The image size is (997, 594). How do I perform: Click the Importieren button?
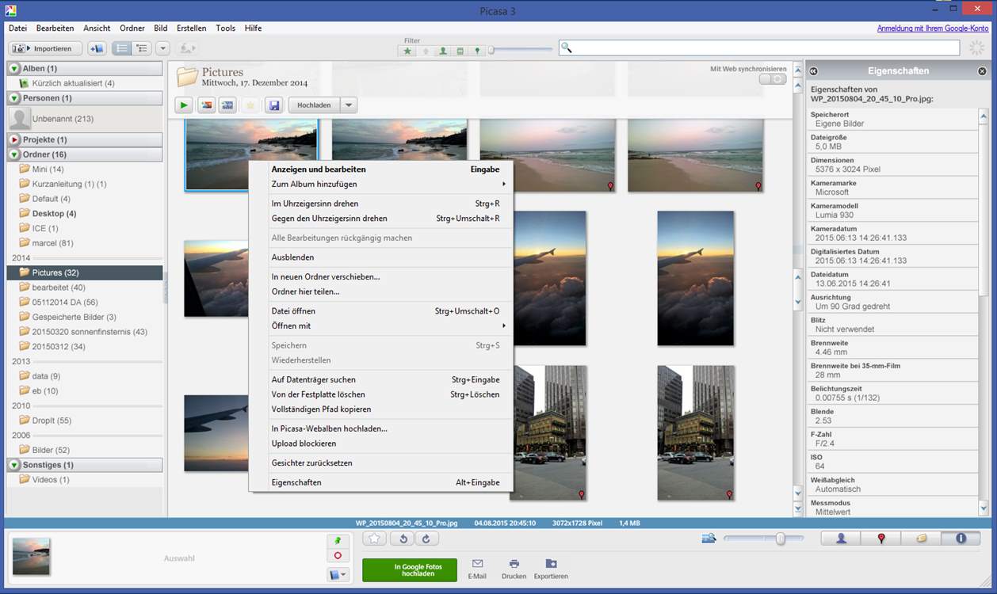tap(45, 48)
